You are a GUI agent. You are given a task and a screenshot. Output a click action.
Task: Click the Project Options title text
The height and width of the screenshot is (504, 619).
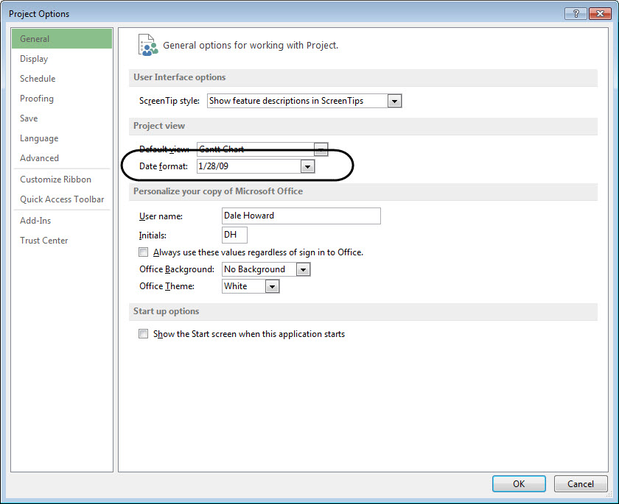[39, 14]
